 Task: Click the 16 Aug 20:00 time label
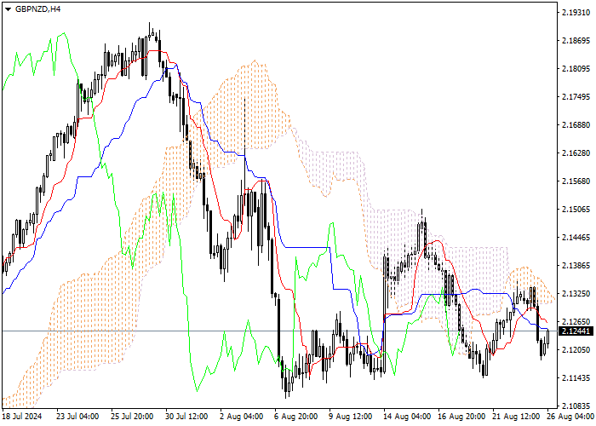pyautogui.click(x=461, y=417)
